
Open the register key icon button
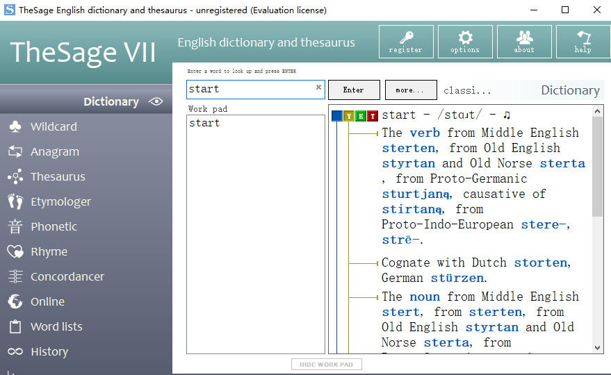click(406, 42)
